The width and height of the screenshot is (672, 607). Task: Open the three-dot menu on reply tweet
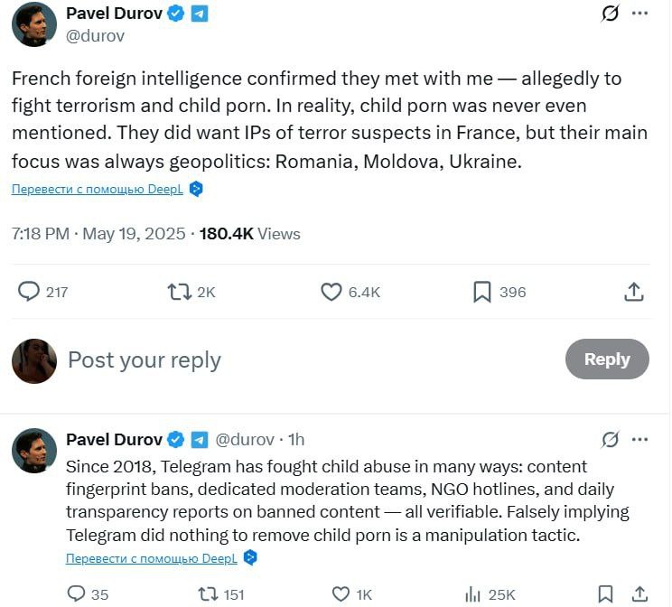click(x=639, y=440)
